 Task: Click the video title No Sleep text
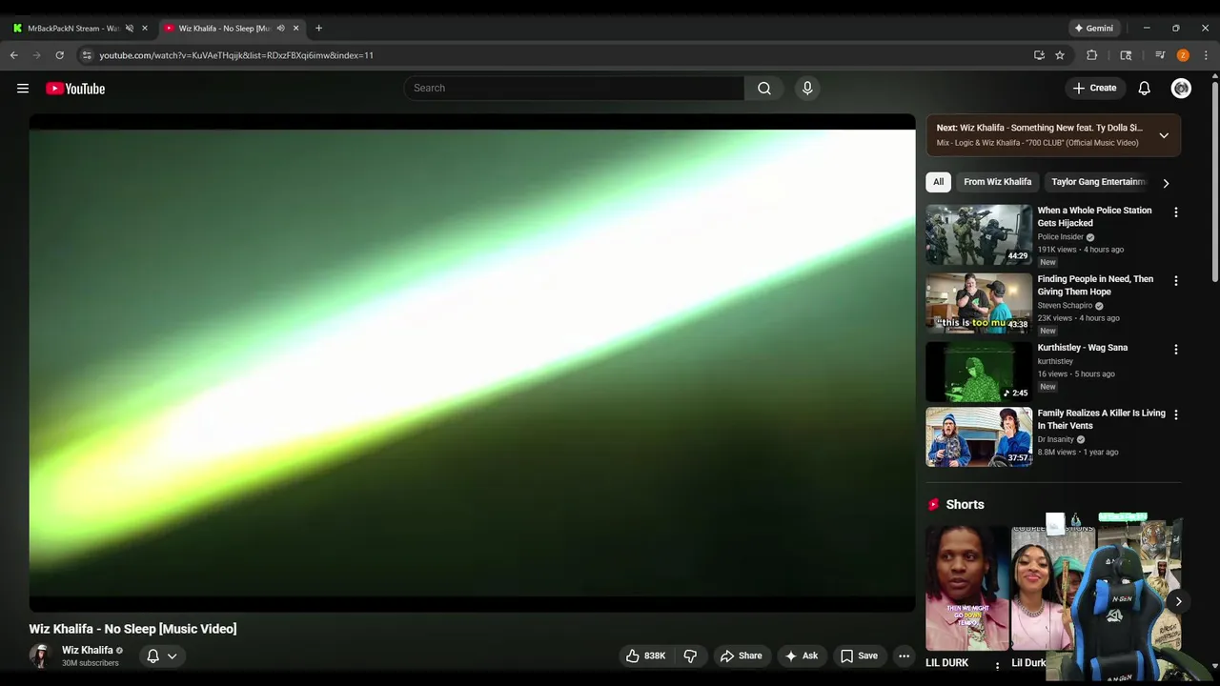click(x=132, y=629)
